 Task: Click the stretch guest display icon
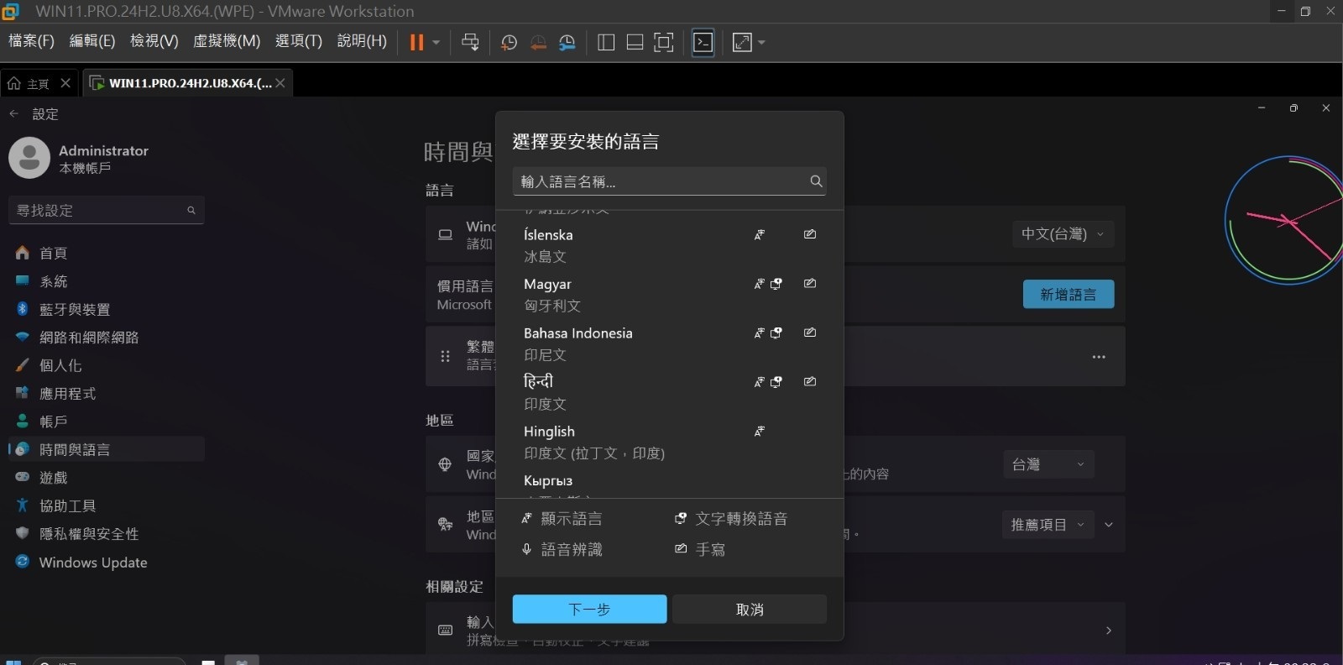point(742,42)
